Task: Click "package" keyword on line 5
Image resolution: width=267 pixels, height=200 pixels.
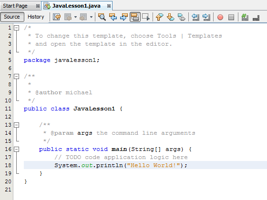Action: tap(37, 60)
